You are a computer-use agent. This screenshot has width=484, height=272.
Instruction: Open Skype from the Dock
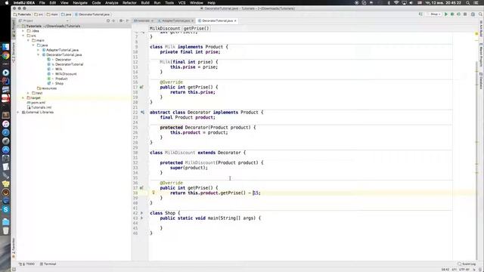click(x=5, y=209)
